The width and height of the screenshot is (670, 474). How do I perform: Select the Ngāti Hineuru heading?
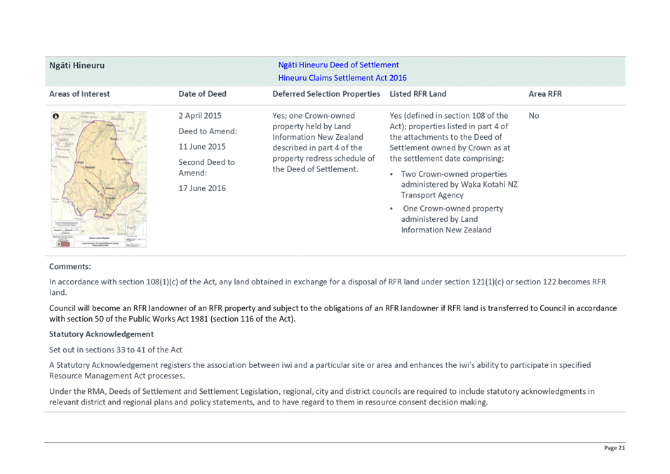coord(77,65)
